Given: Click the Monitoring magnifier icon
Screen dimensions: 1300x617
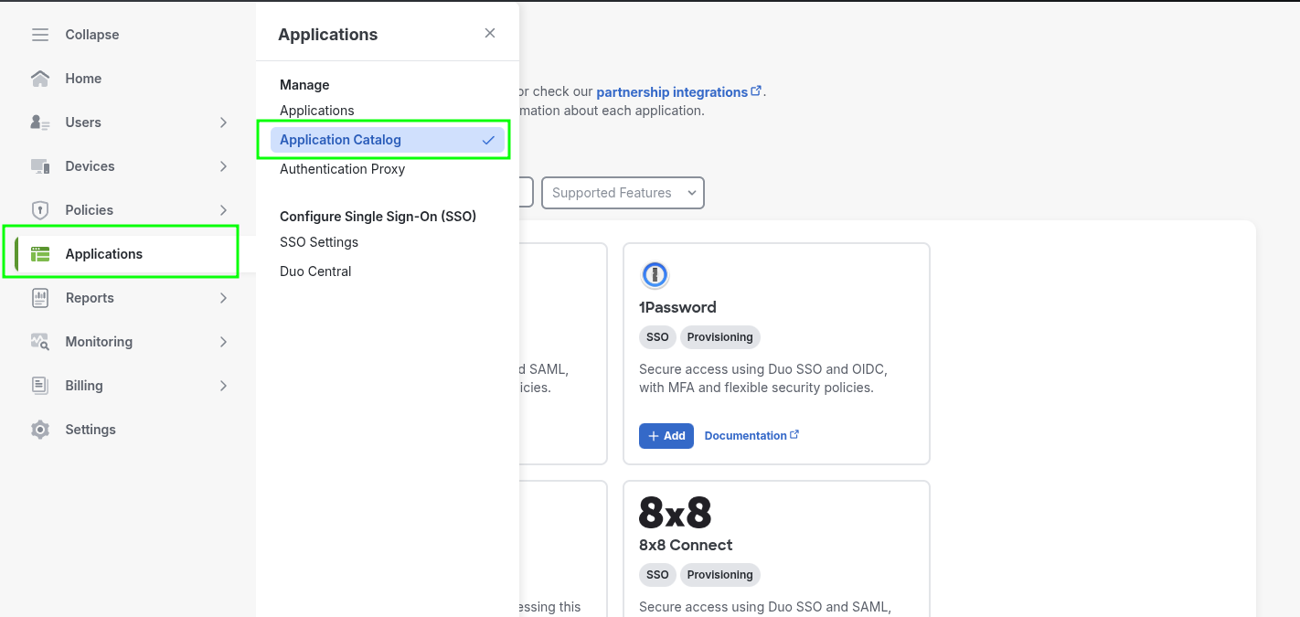Looking at the screenshot, I should click(x=40, y=342).
